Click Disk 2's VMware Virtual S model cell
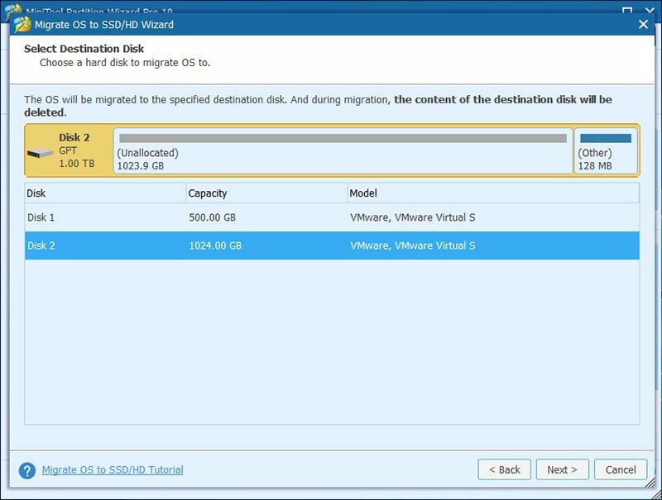662x500 pixels. [x=493, y=245]
